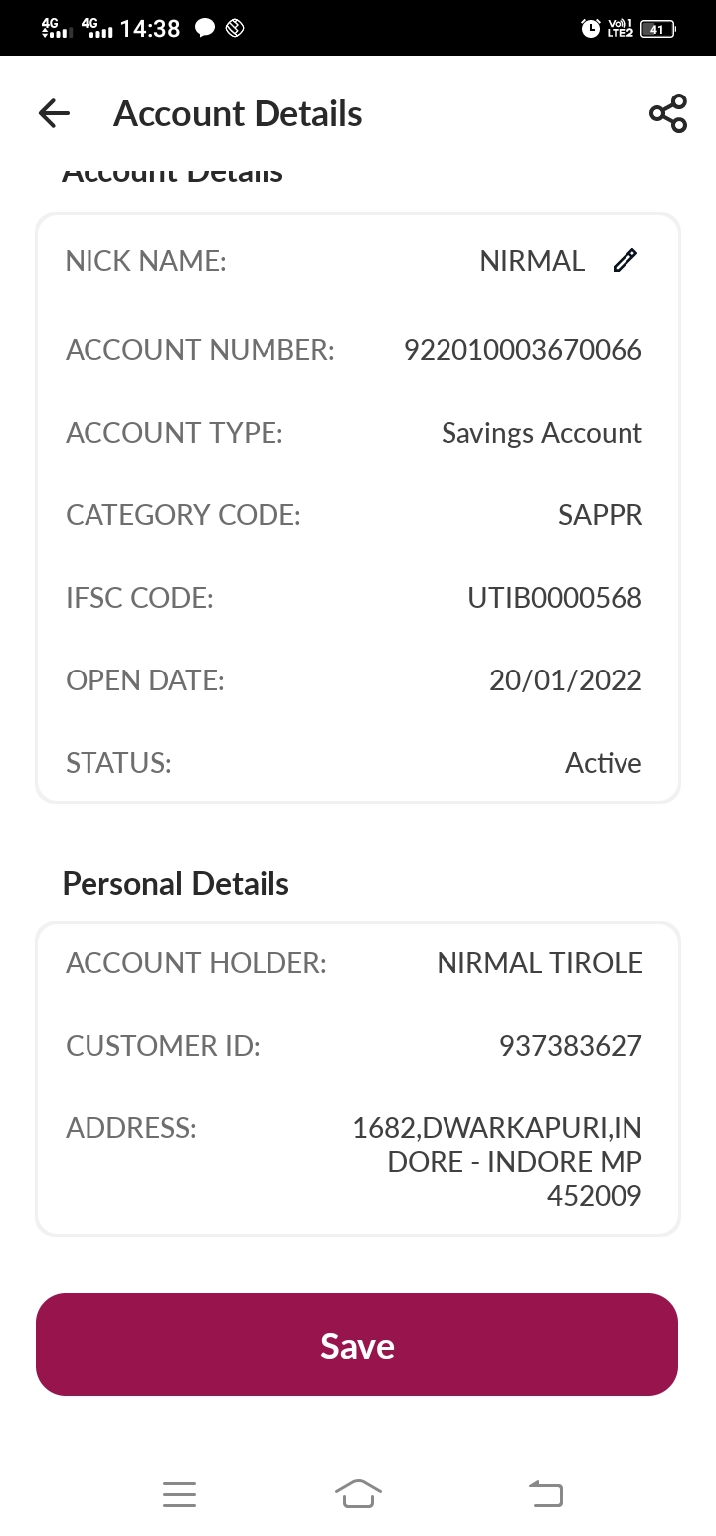Select the IFSC code UTIB0000568
This screenshot has width=716, height=1536.
pos(555,598)
